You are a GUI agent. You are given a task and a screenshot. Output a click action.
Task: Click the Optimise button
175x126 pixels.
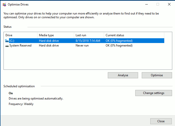(x=157, y=75)
